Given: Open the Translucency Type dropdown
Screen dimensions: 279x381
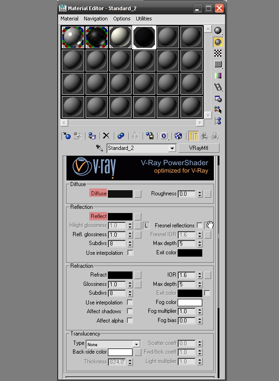Looking at the screenshot, I should point(137,344).
